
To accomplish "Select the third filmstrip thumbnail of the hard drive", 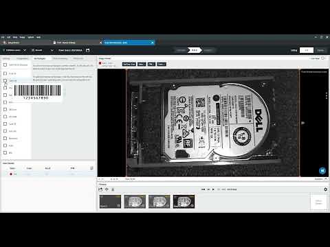I will [x=159, y=202].
